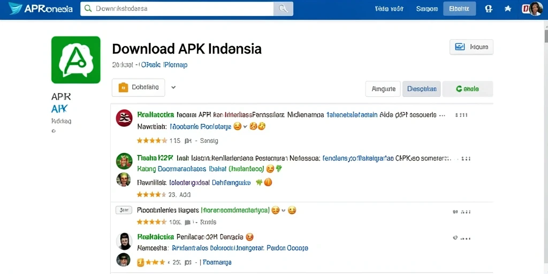Expand the chevron after first review's emoji
The image size is (548, 274).
pyautogui.click(x=245, y=126)
